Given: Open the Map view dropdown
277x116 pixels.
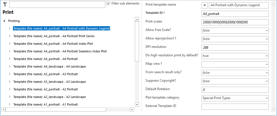Looking at the screenshot, I should [x=266, y=64].
